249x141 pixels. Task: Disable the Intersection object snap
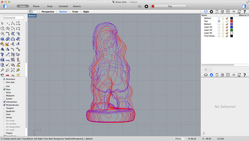pos(4,102)
